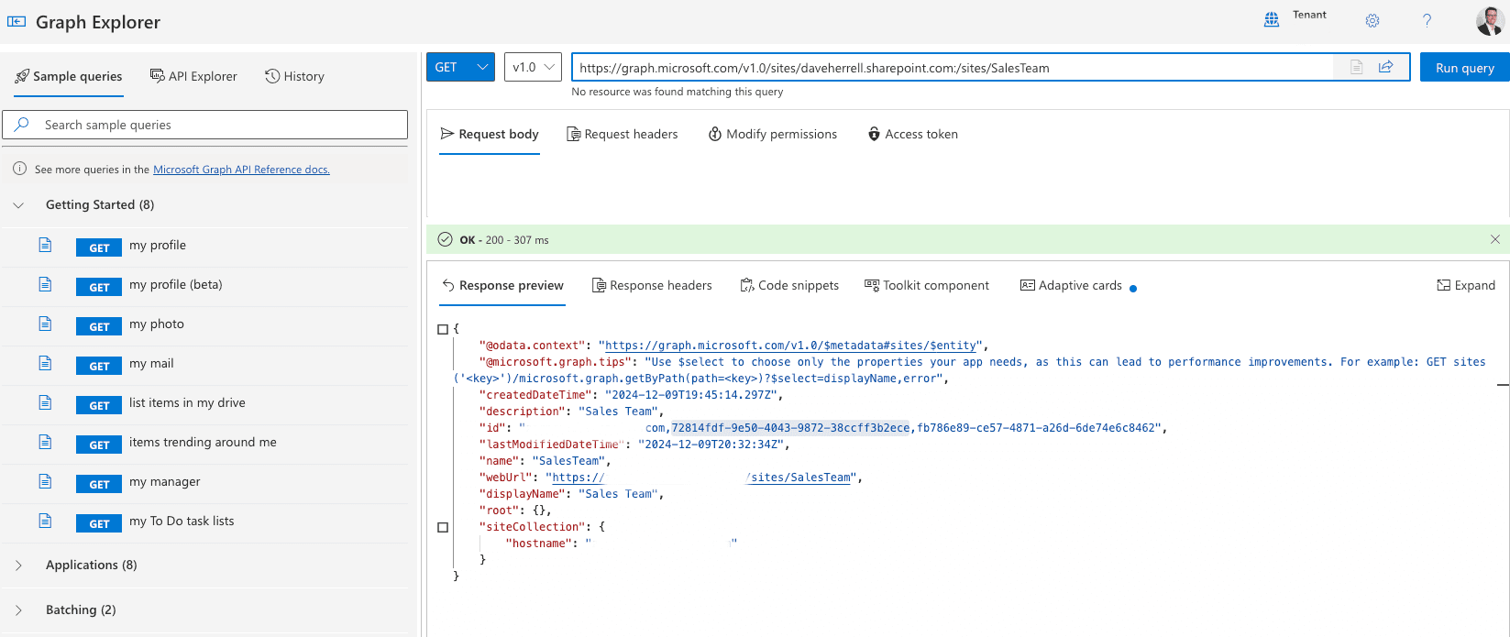This screenshot has height=637, width=1510.
Task: Select the Request body tab
Action: point(490,134)
